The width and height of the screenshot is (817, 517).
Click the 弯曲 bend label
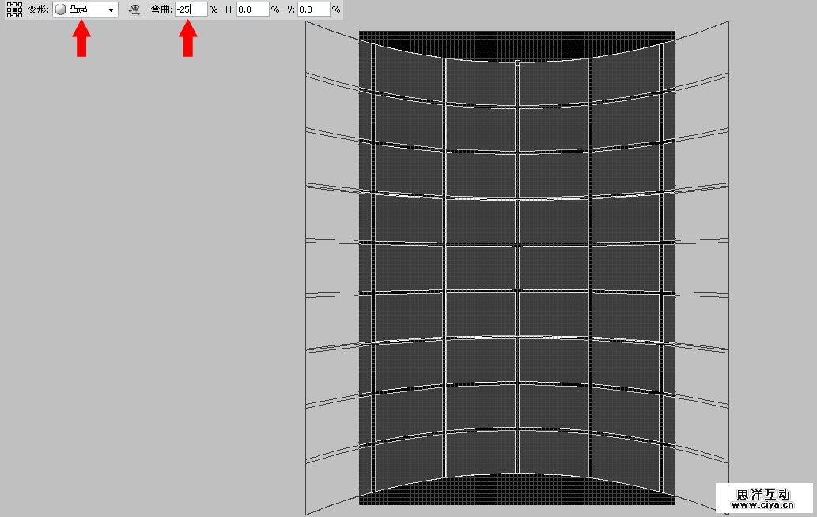coord(161,9)
